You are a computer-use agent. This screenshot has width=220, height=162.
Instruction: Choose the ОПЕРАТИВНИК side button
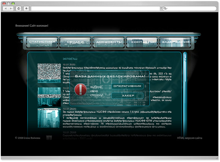click(127, 86)
